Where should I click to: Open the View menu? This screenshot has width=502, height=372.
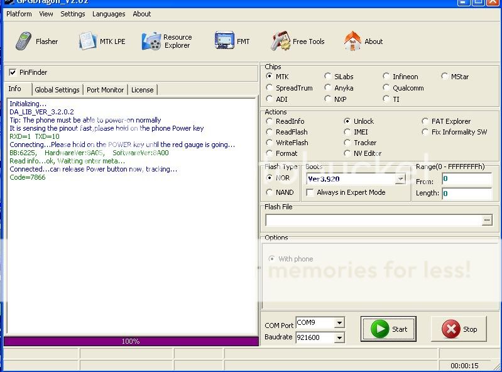(46, 14)
